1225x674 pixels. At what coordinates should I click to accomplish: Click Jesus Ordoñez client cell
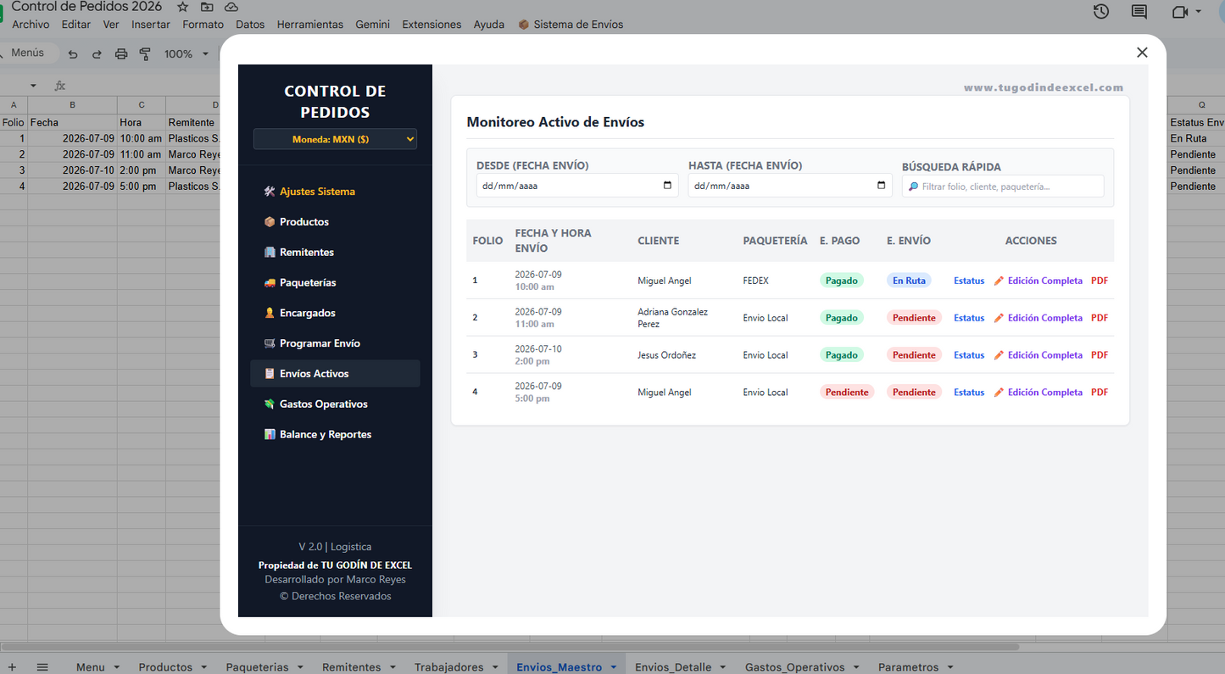point(667,355)
